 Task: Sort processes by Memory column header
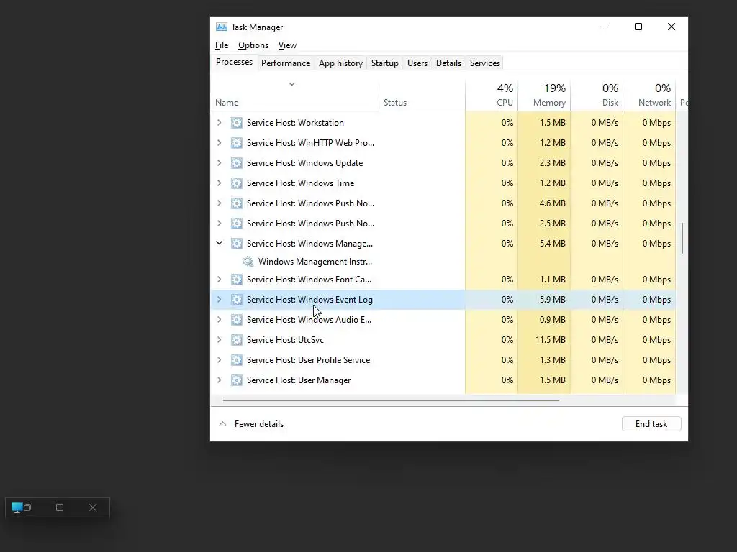544,96
